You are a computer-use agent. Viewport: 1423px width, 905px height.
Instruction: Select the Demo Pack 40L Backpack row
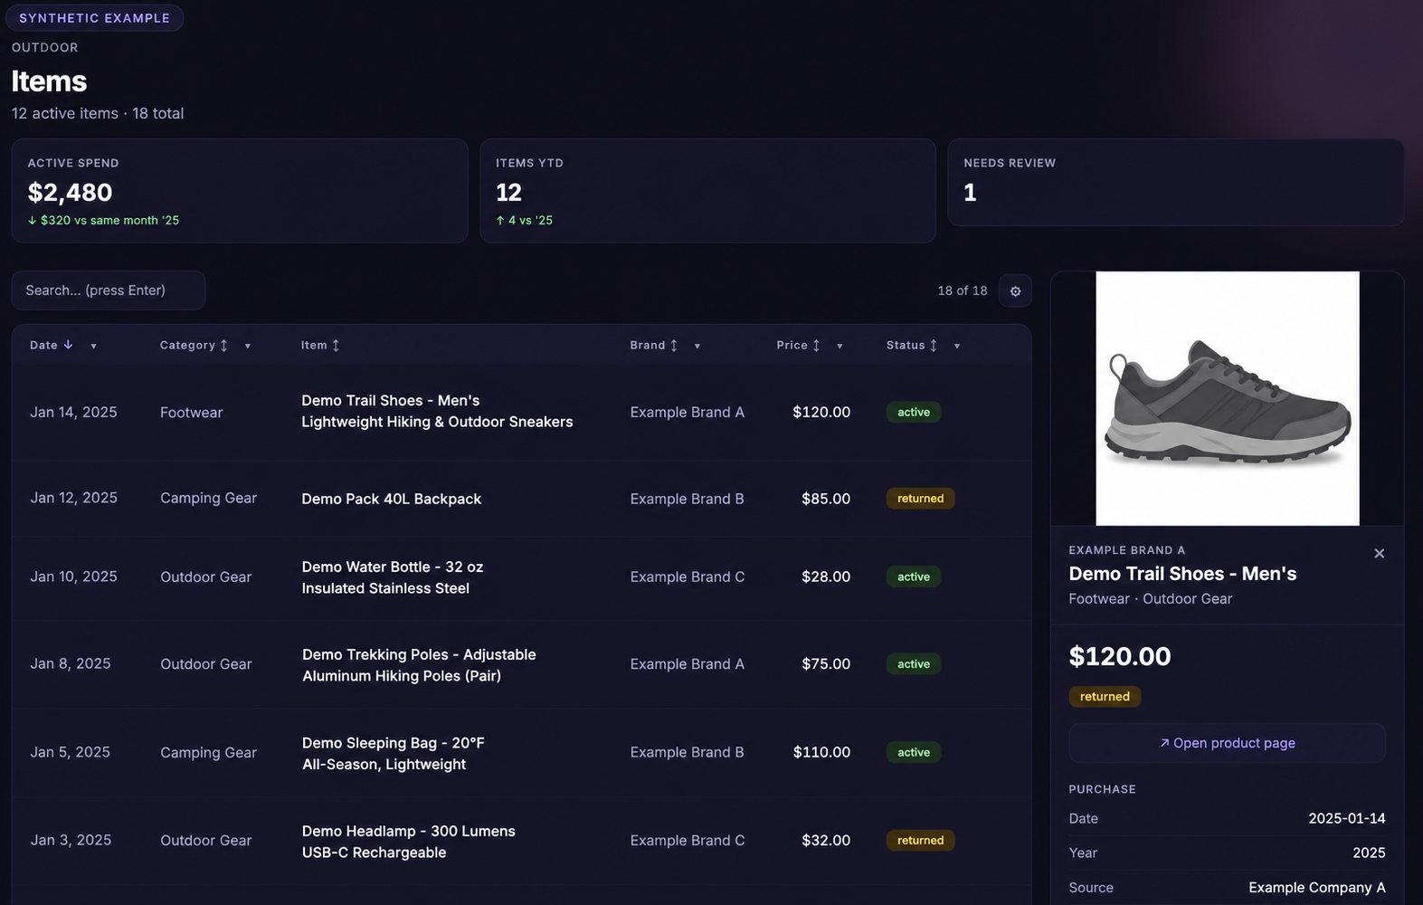521,499
